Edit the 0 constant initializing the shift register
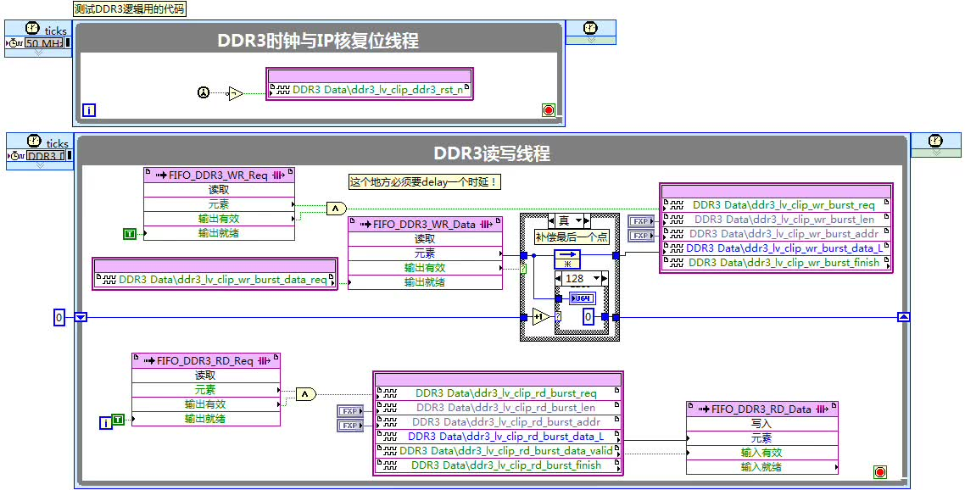 tap(59, 318)
